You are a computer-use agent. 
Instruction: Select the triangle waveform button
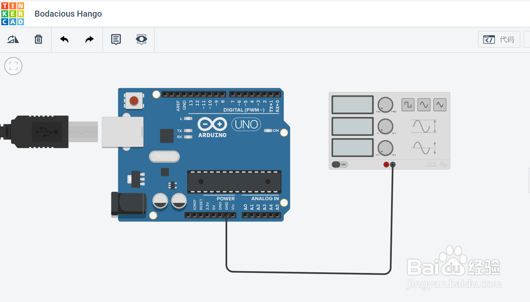click(440, 105)
